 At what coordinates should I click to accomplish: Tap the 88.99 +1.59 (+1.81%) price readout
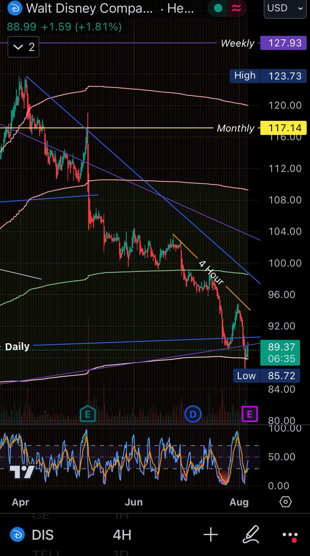(x=64, y=27)
